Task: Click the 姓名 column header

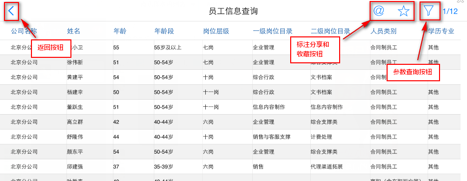Action: [73, 31]
